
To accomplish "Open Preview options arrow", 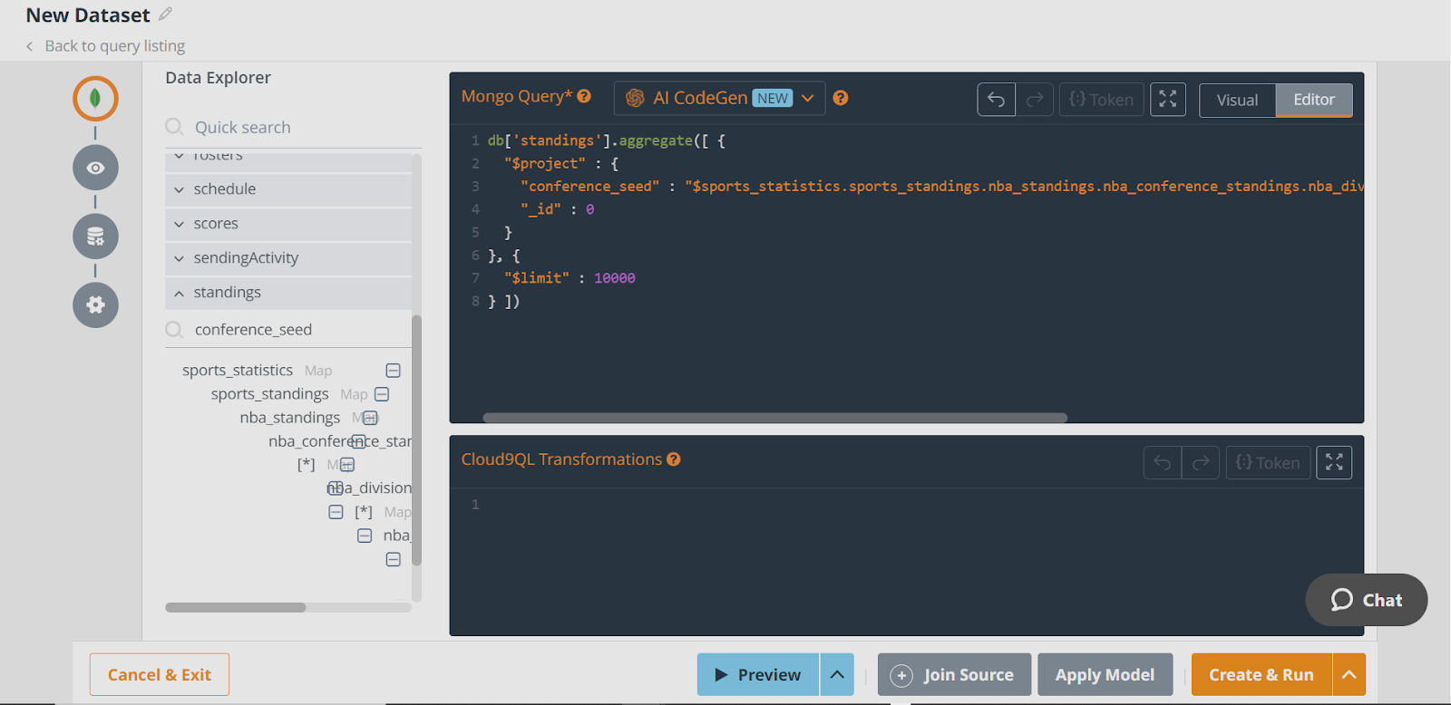I will pos(837,675).
